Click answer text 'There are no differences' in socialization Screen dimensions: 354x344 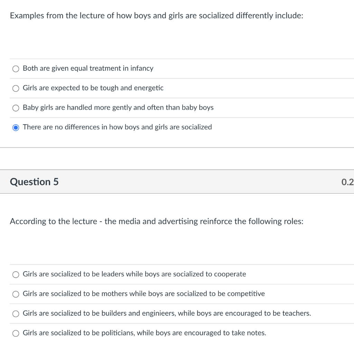pos(117,127)
